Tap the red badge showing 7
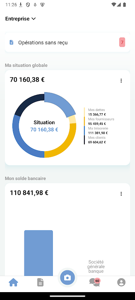 pyautogui.click(x=122, y=42)
